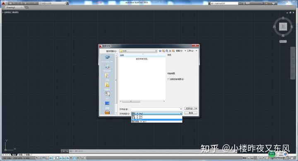Click the 打开 Open button
The image size is (298, 161).
(x=190, y=108)
